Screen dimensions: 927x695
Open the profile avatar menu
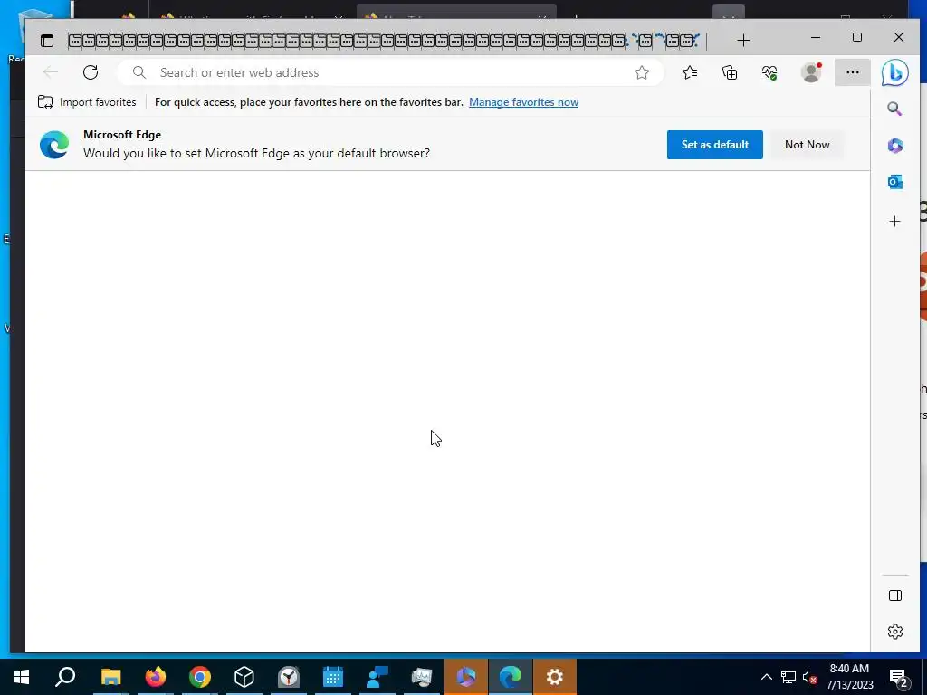[x=811, y=72]
